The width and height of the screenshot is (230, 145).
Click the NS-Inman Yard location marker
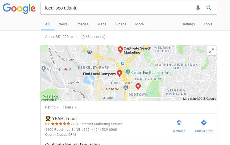pos(43,69)
